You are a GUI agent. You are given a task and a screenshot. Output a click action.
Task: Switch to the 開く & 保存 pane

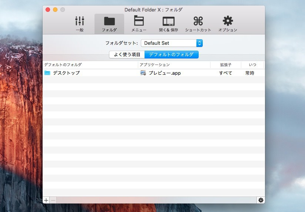(169, 24)
